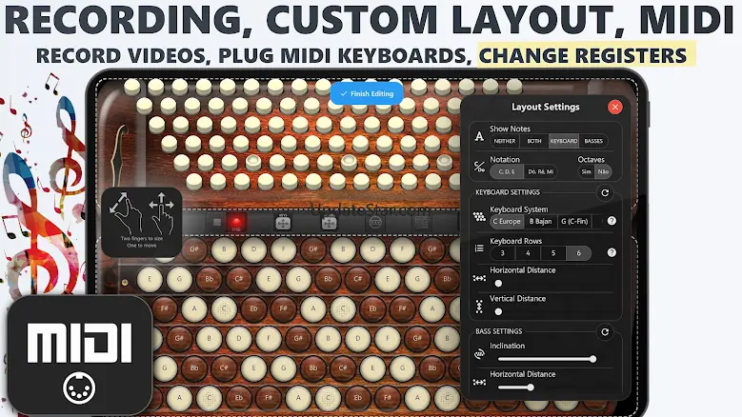Image resolution: width=742 pixels, height=417 pixels.
Task: Click the Inclination rotate icon
Action: (479, 353)
